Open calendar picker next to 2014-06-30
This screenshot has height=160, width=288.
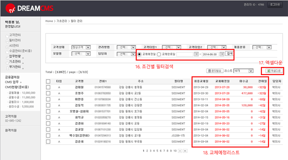point(222,54)
